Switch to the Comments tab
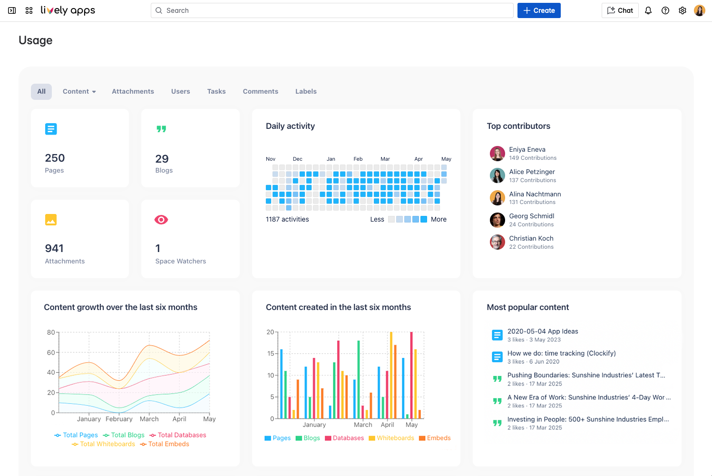This screenshot has width=712, height=476. point(260,91)
